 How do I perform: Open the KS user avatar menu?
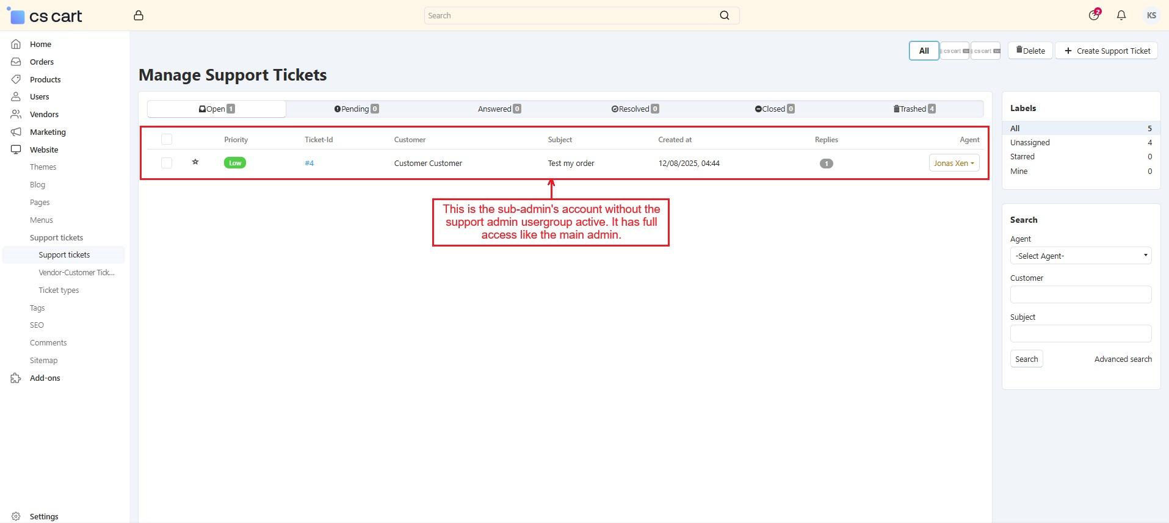[x=1151, y=16]
